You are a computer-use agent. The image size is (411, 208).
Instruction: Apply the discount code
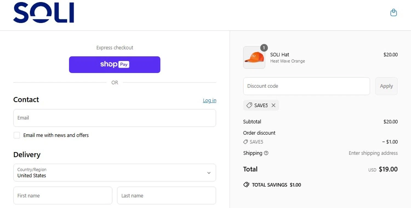coord(386,86)
